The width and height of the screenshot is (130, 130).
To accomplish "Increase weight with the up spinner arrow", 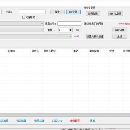I will click(70, 29).
